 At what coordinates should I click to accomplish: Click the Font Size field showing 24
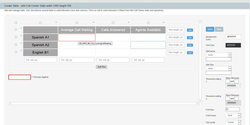[233, 109]
